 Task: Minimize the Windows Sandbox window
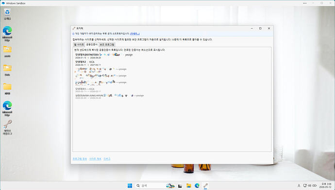tap(313, 3)
